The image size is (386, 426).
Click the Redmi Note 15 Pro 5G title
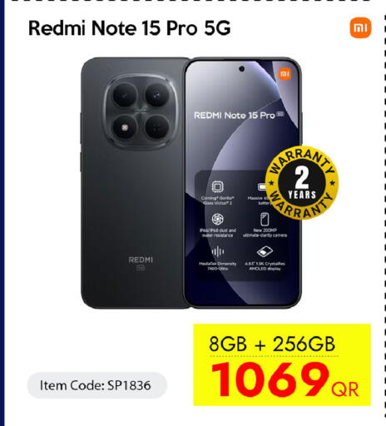click(130, 28)
